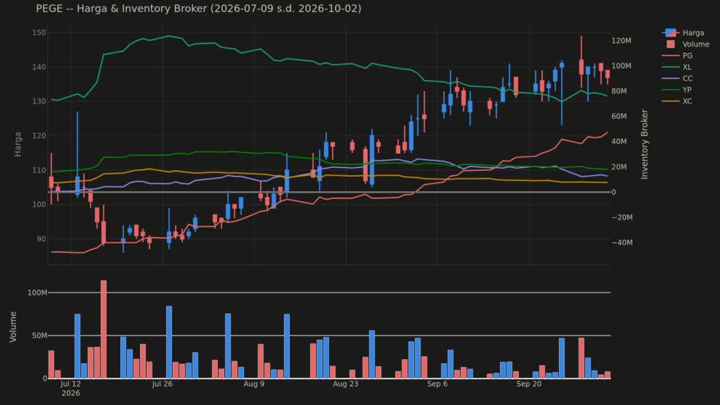Click the 100M inventory axis label
The width and height of the screenshot is (720, 405).
[x=622, y=66]
